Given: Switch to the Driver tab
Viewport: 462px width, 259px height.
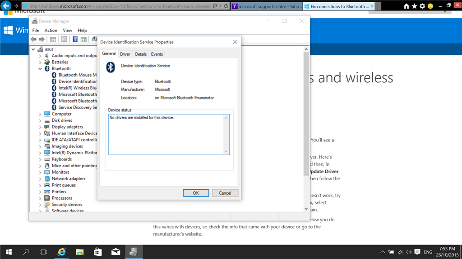Looking at the screenshot, I should pos(125,54).
